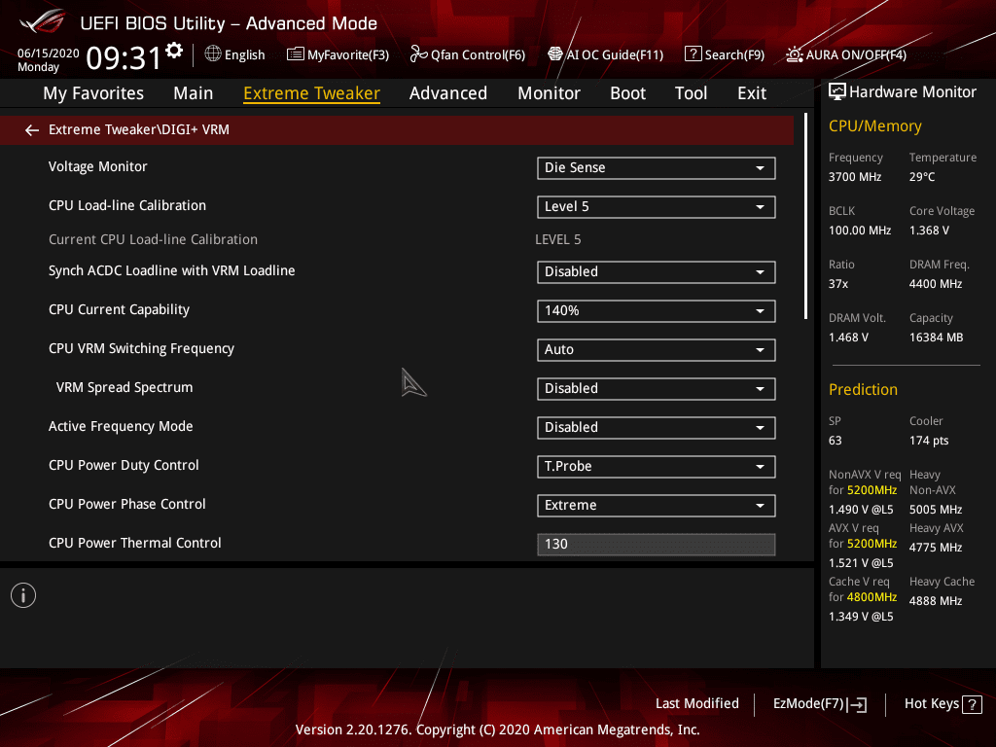Open Hot Keys help
The width and height of the screenshot is (996, 747).
tap(943, 704)
